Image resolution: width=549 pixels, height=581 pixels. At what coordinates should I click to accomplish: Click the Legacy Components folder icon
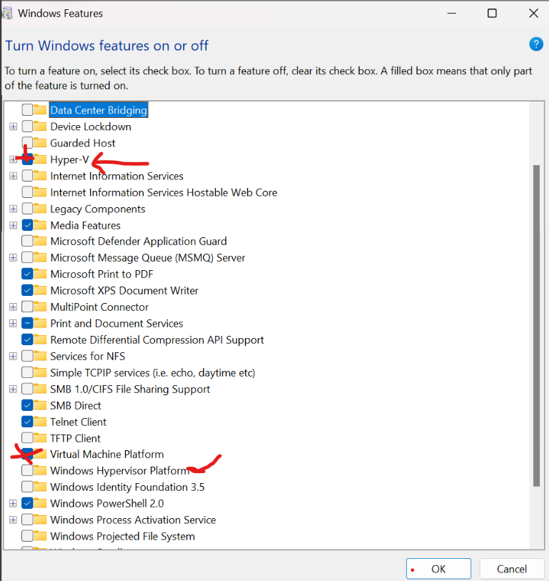click(40, 209)
